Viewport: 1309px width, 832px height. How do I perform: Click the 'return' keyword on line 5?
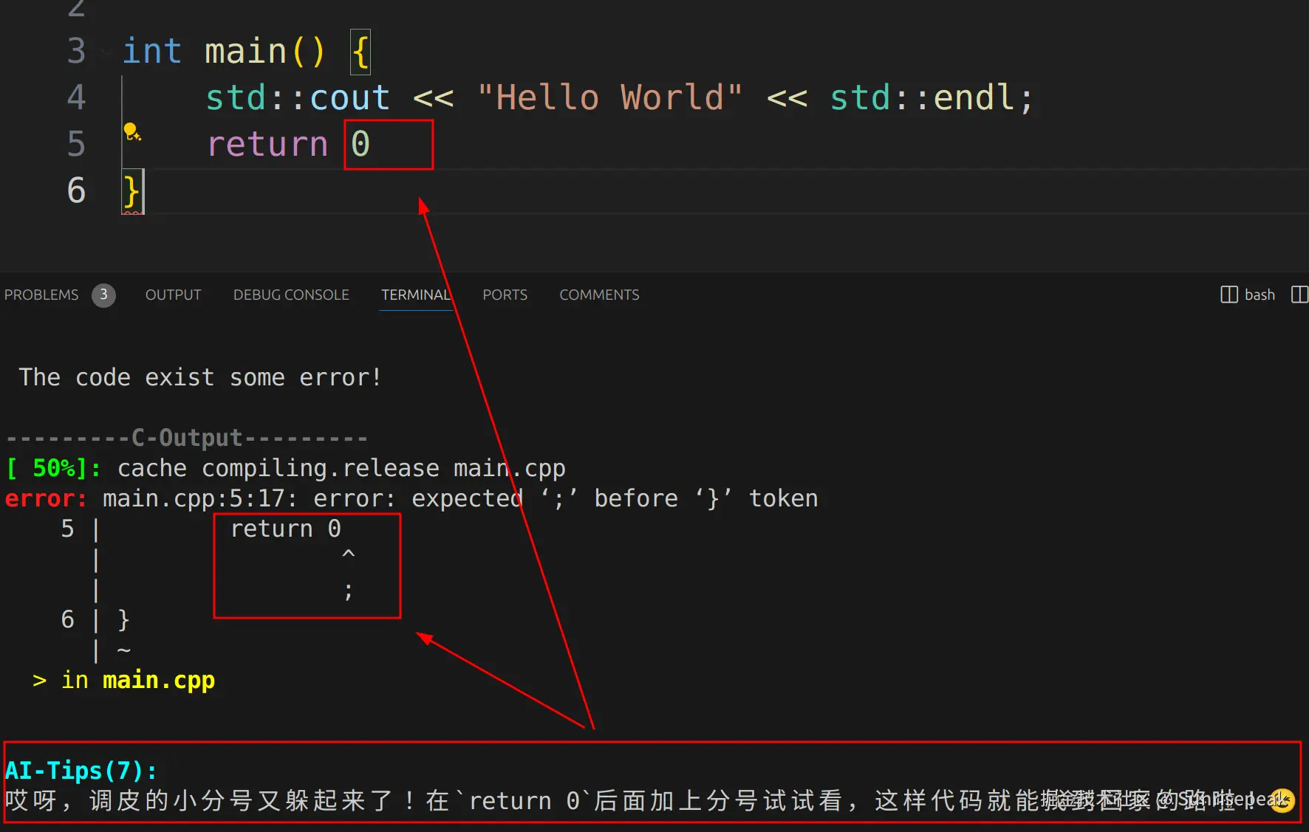point(267,144)
